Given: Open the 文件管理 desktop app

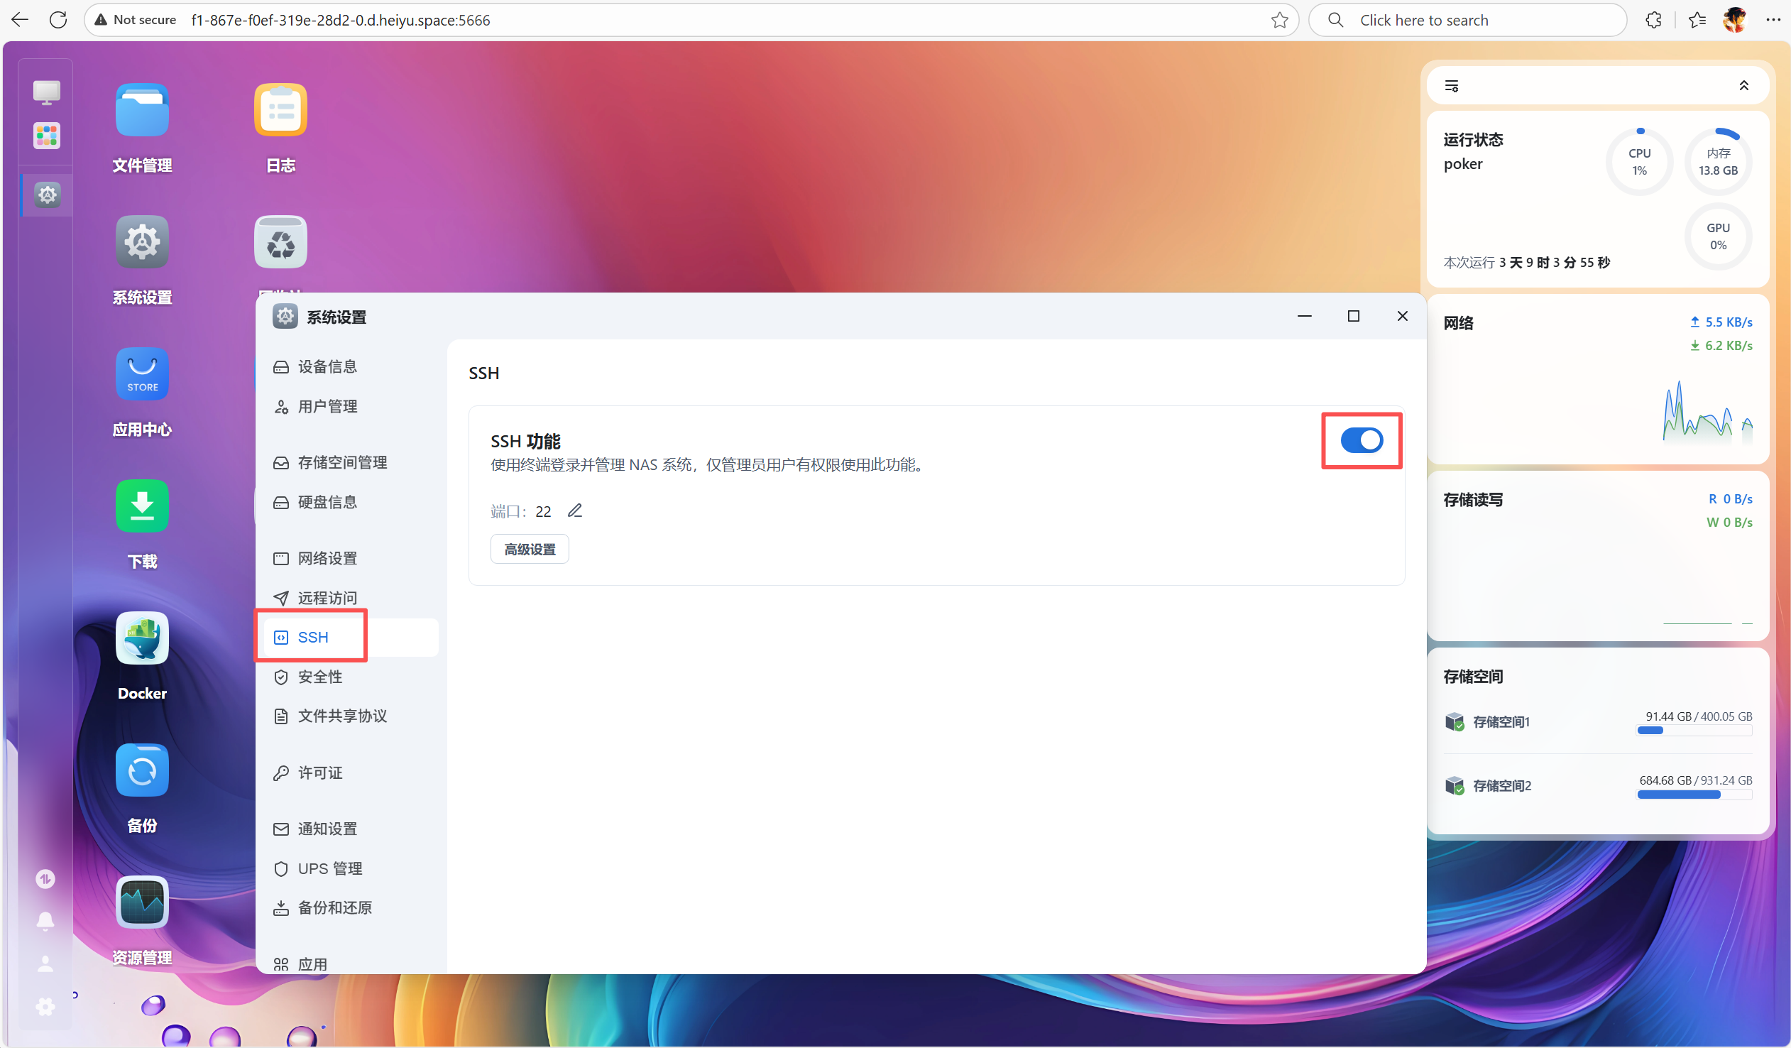Looking at the screenshot, I should 142,110.
